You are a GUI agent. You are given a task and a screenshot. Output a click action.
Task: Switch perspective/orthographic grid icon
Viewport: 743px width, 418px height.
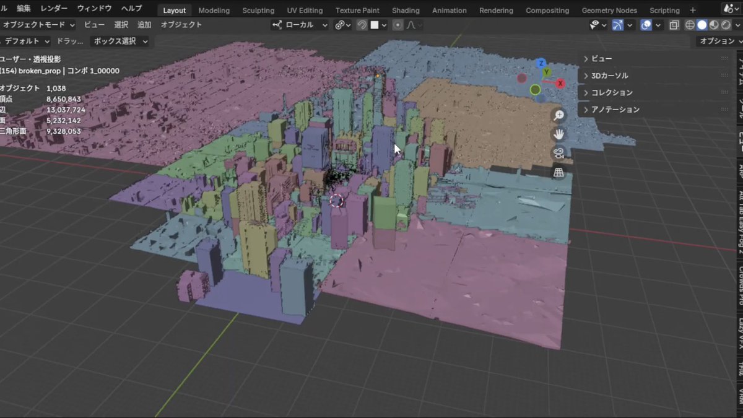(559, 173)
